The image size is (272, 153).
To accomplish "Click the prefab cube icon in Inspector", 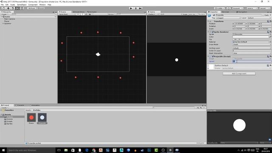I will pos(210,16).
